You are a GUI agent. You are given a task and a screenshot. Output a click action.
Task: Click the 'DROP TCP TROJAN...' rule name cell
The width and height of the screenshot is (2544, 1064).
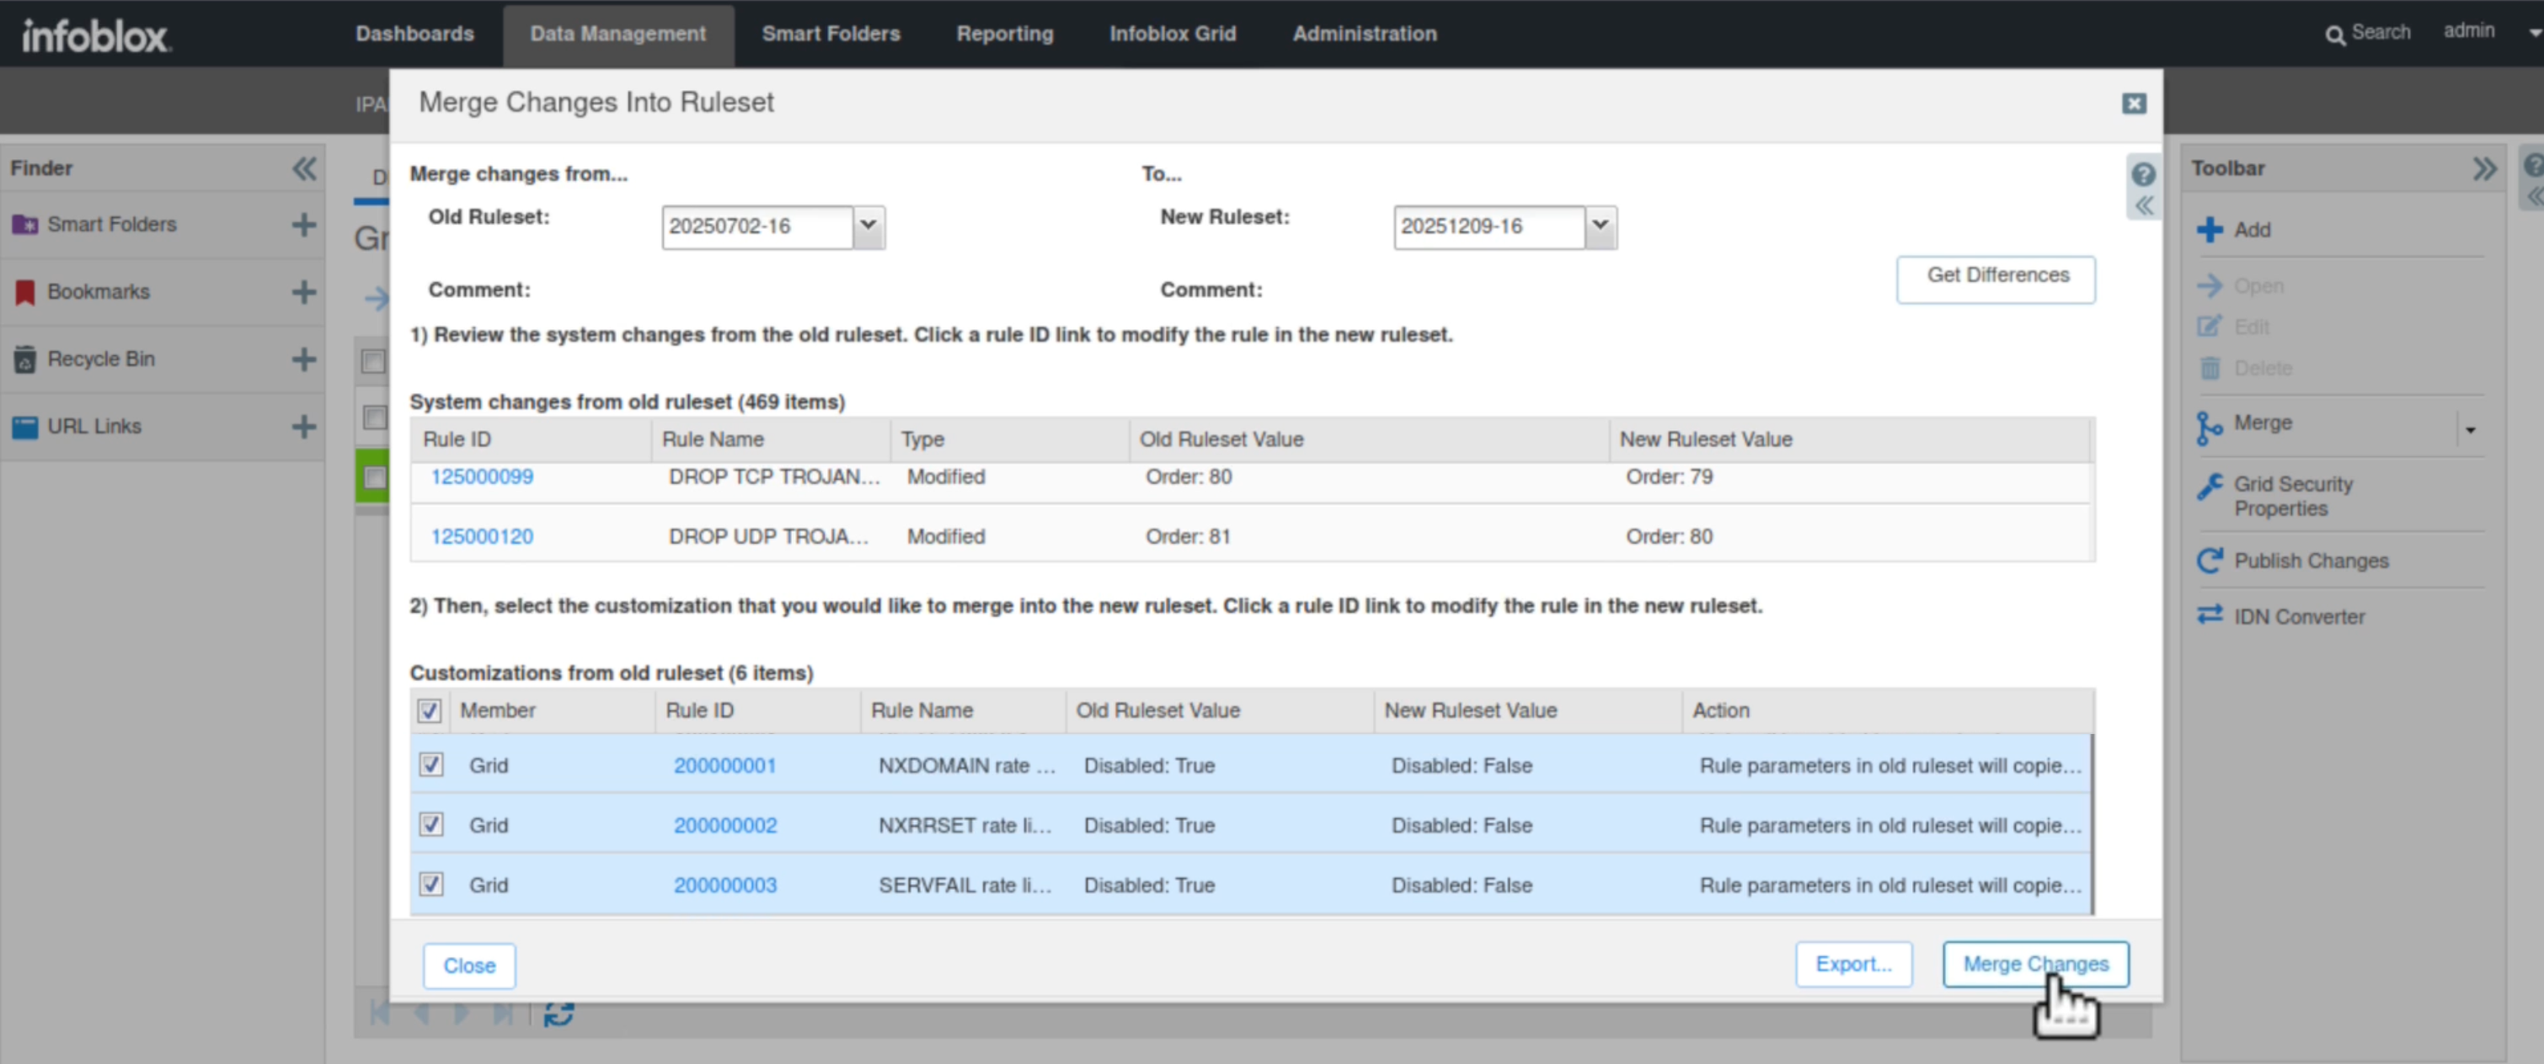click(773, 478)
